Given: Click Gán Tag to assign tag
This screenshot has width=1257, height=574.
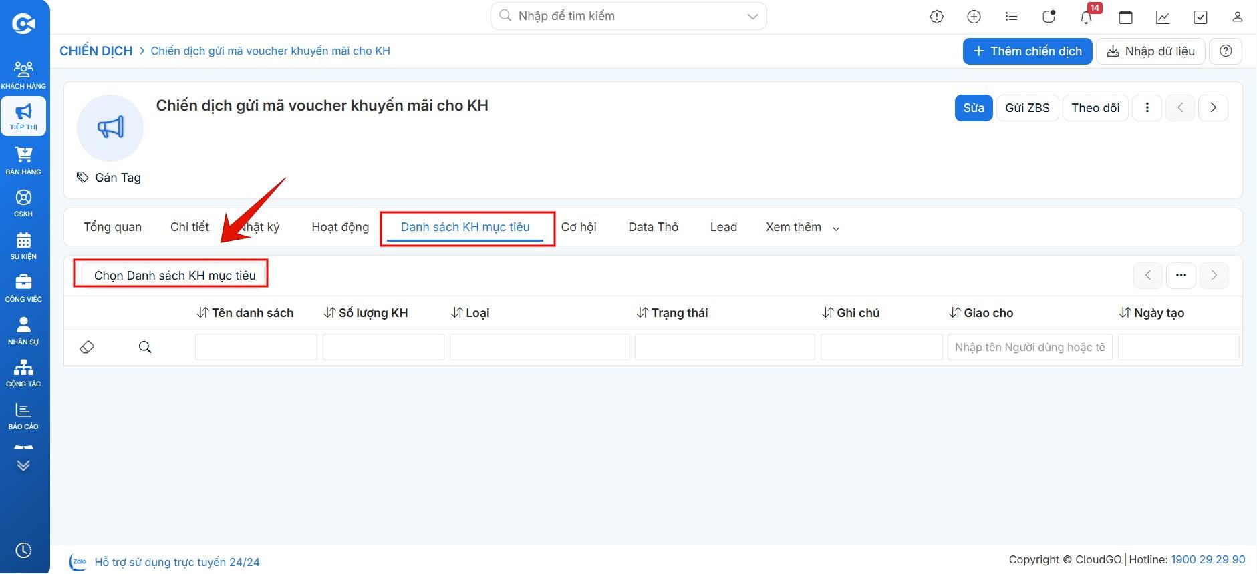Looking at the screenshot, I should pyautogui.click(x=109, y=178).
